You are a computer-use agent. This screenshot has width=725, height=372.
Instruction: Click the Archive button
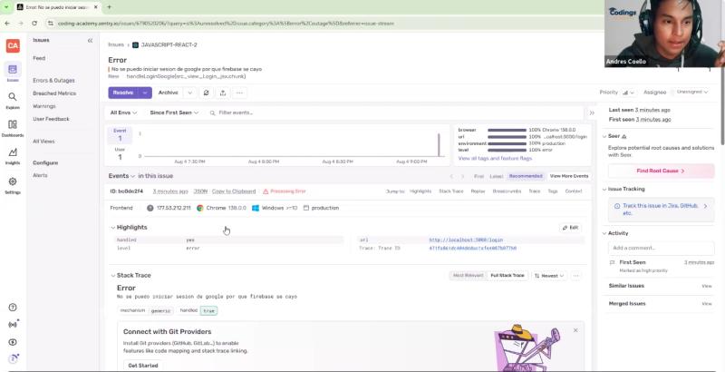click(169, 93)
